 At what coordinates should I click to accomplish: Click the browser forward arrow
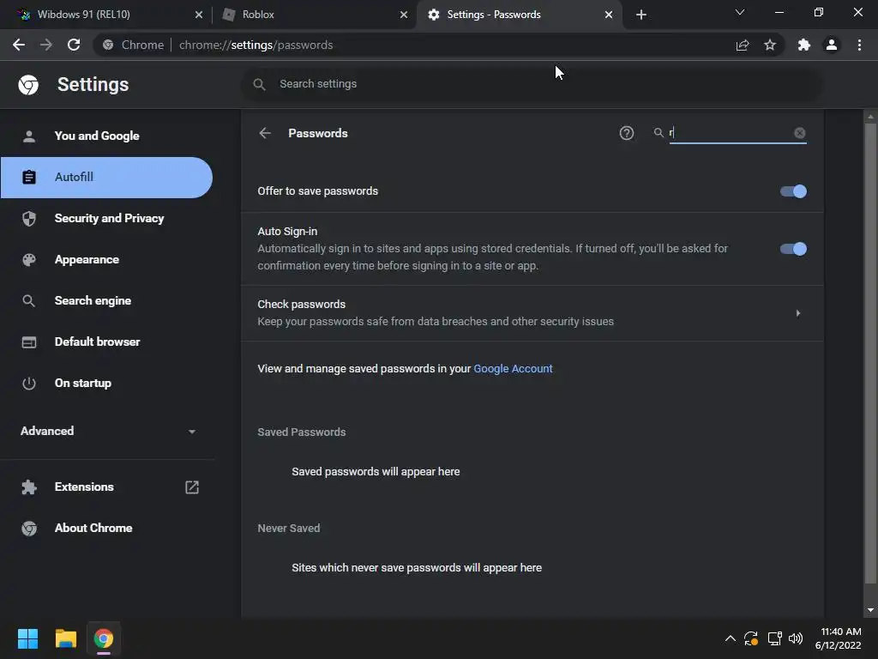46,45
